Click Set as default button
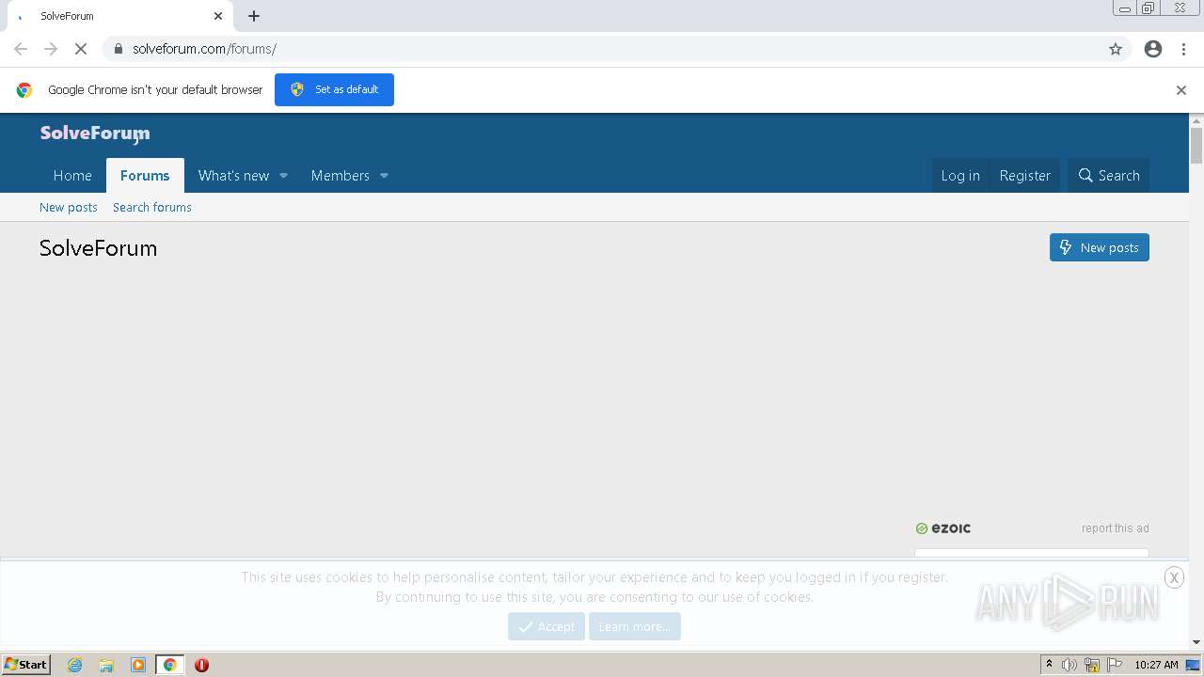 coord(334,89)
